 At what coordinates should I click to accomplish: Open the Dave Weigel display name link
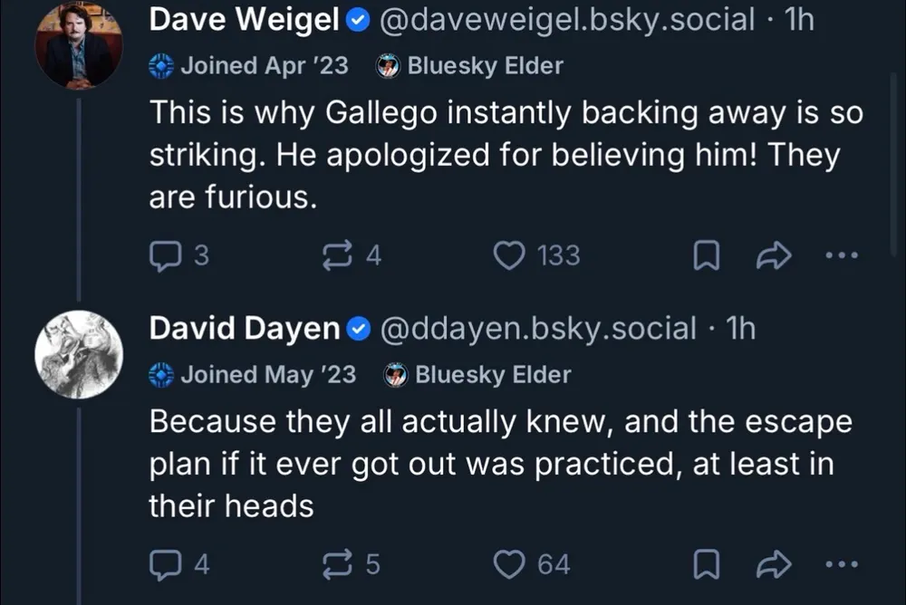coord(244,20)
